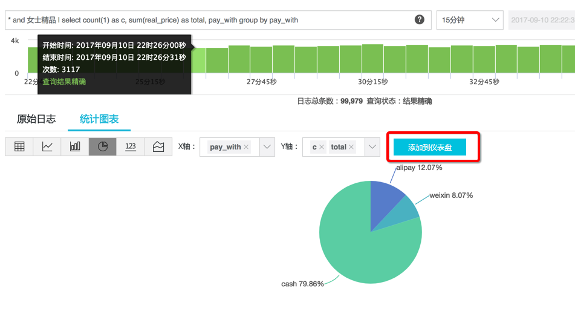Screen dimensions: 575x311
Task: Choose the bar chart icon
Action: tap(75, 147)
